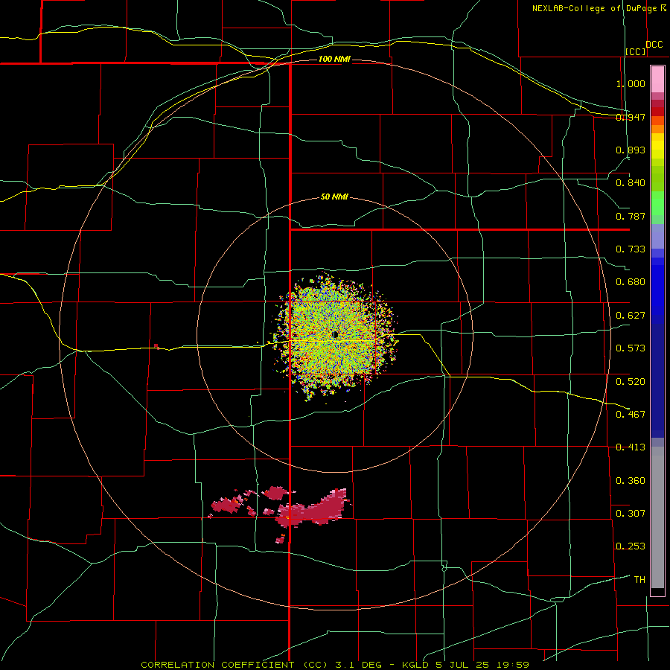Click the 0.680 legend value
Image resolution: width=670 pixels, height=670 pixels.
[631, 282]
